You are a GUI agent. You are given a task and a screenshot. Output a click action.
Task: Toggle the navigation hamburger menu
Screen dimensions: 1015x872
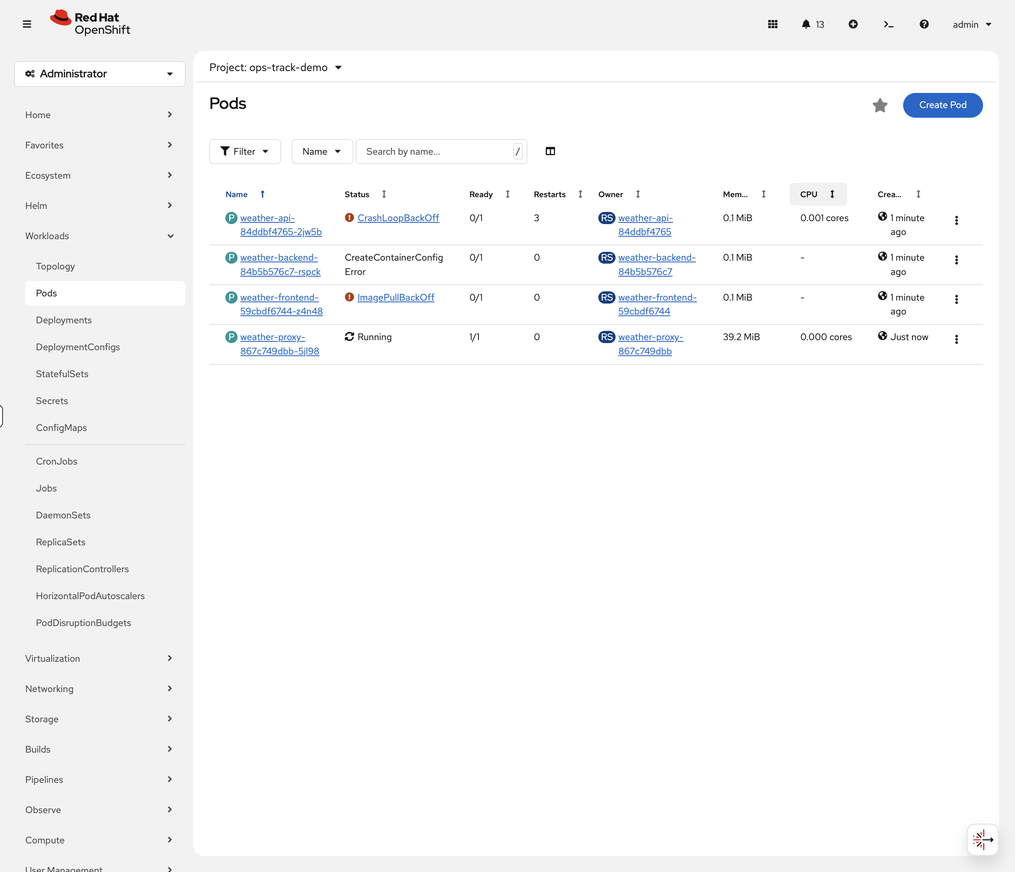27,24
